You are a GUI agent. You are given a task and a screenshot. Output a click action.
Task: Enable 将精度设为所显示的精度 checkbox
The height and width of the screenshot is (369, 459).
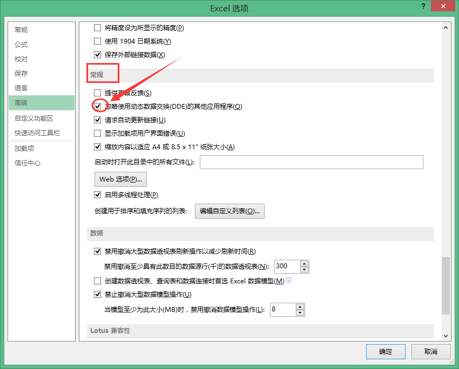tap(98, 27)
